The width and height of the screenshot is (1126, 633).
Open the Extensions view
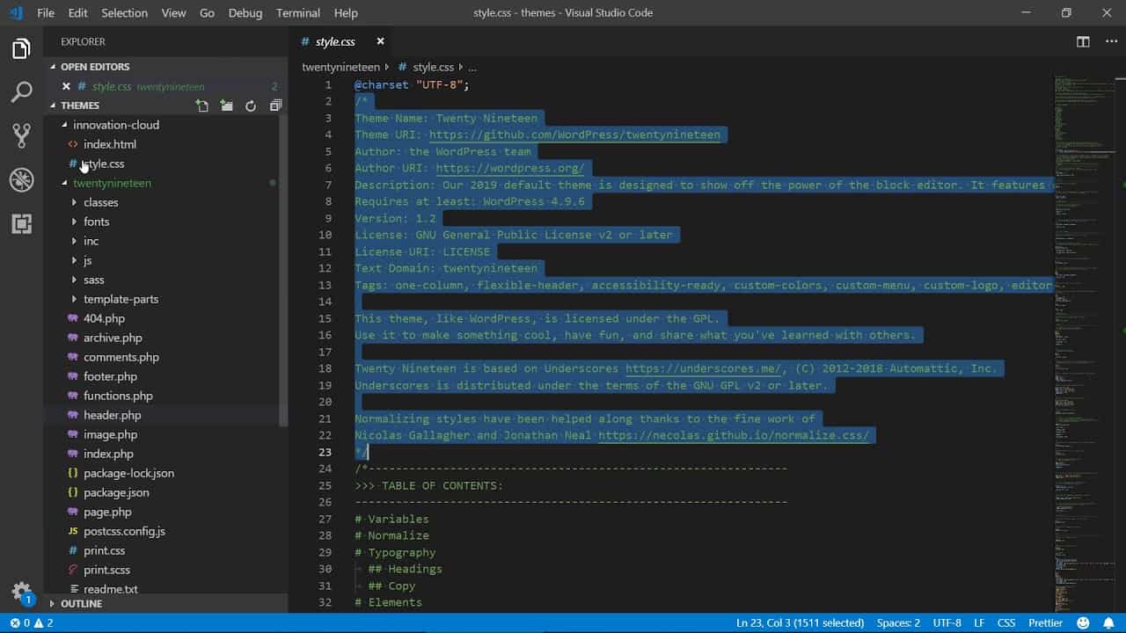click(x=21, y=223)
